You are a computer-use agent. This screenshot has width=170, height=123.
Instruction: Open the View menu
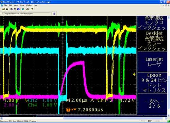tap(16, 5)
